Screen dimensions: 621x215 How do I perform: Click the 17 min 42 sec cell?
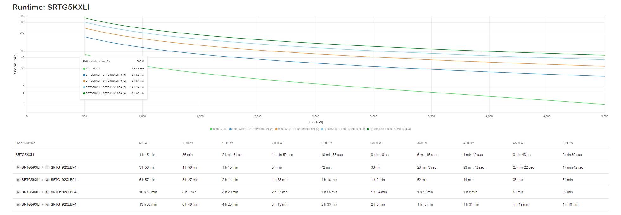pos(573,167)
